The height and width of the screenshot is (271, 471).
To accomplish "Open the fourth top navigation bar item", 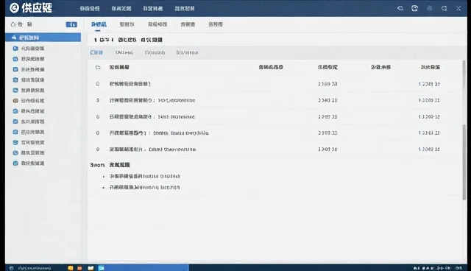I will point(185,8).
